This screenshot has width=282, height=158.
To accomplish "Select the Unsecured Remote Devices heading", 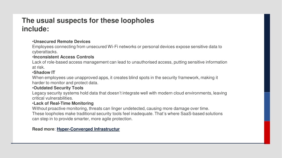I will tap(61, 42).
